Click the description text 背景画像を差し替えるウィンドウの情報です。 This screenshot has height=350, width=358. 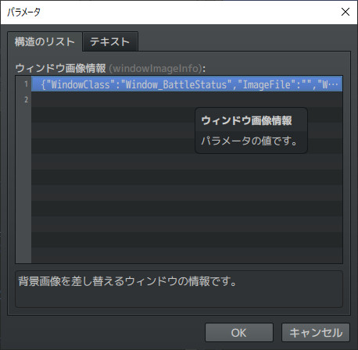(127, 281)
